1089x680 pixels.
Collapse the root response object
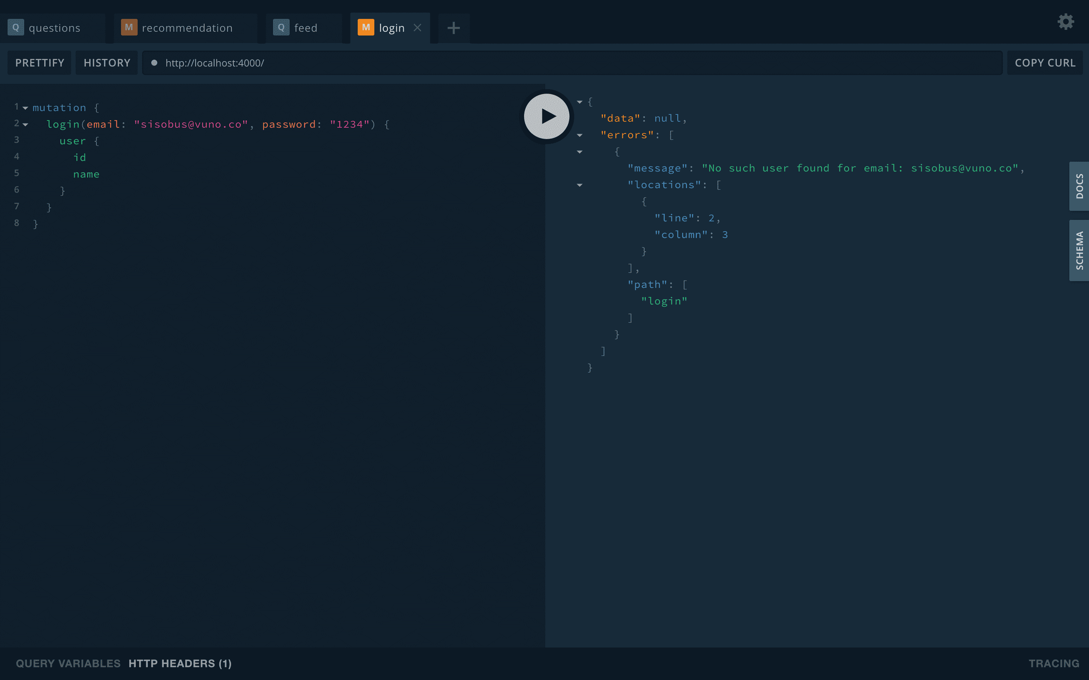(580, 102)
